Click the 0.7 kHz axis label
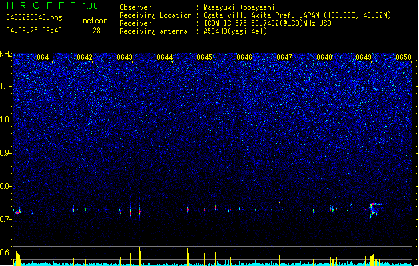This screenshot has width=419, height=266. (6, 219)
